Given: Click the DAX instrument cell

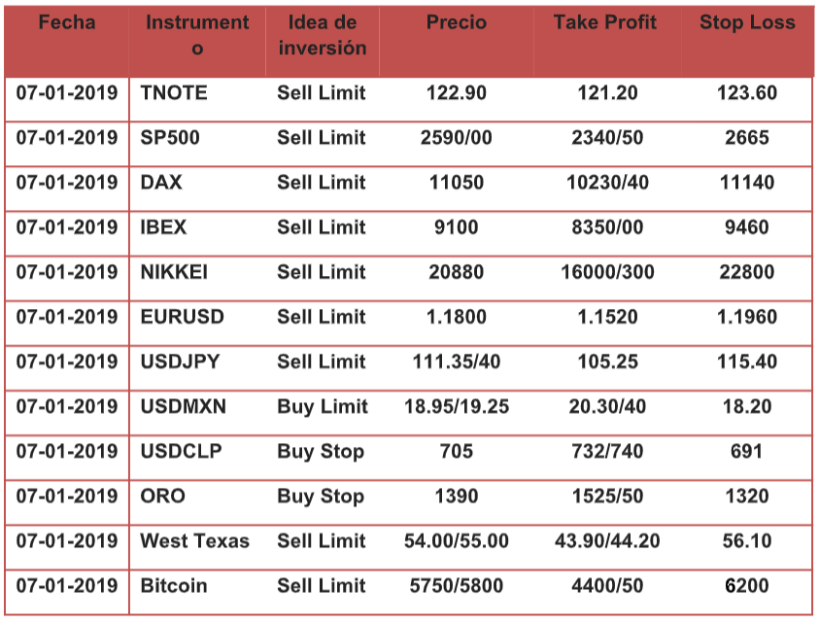Looking at the screenshot, I should click(x=161, y=183).
